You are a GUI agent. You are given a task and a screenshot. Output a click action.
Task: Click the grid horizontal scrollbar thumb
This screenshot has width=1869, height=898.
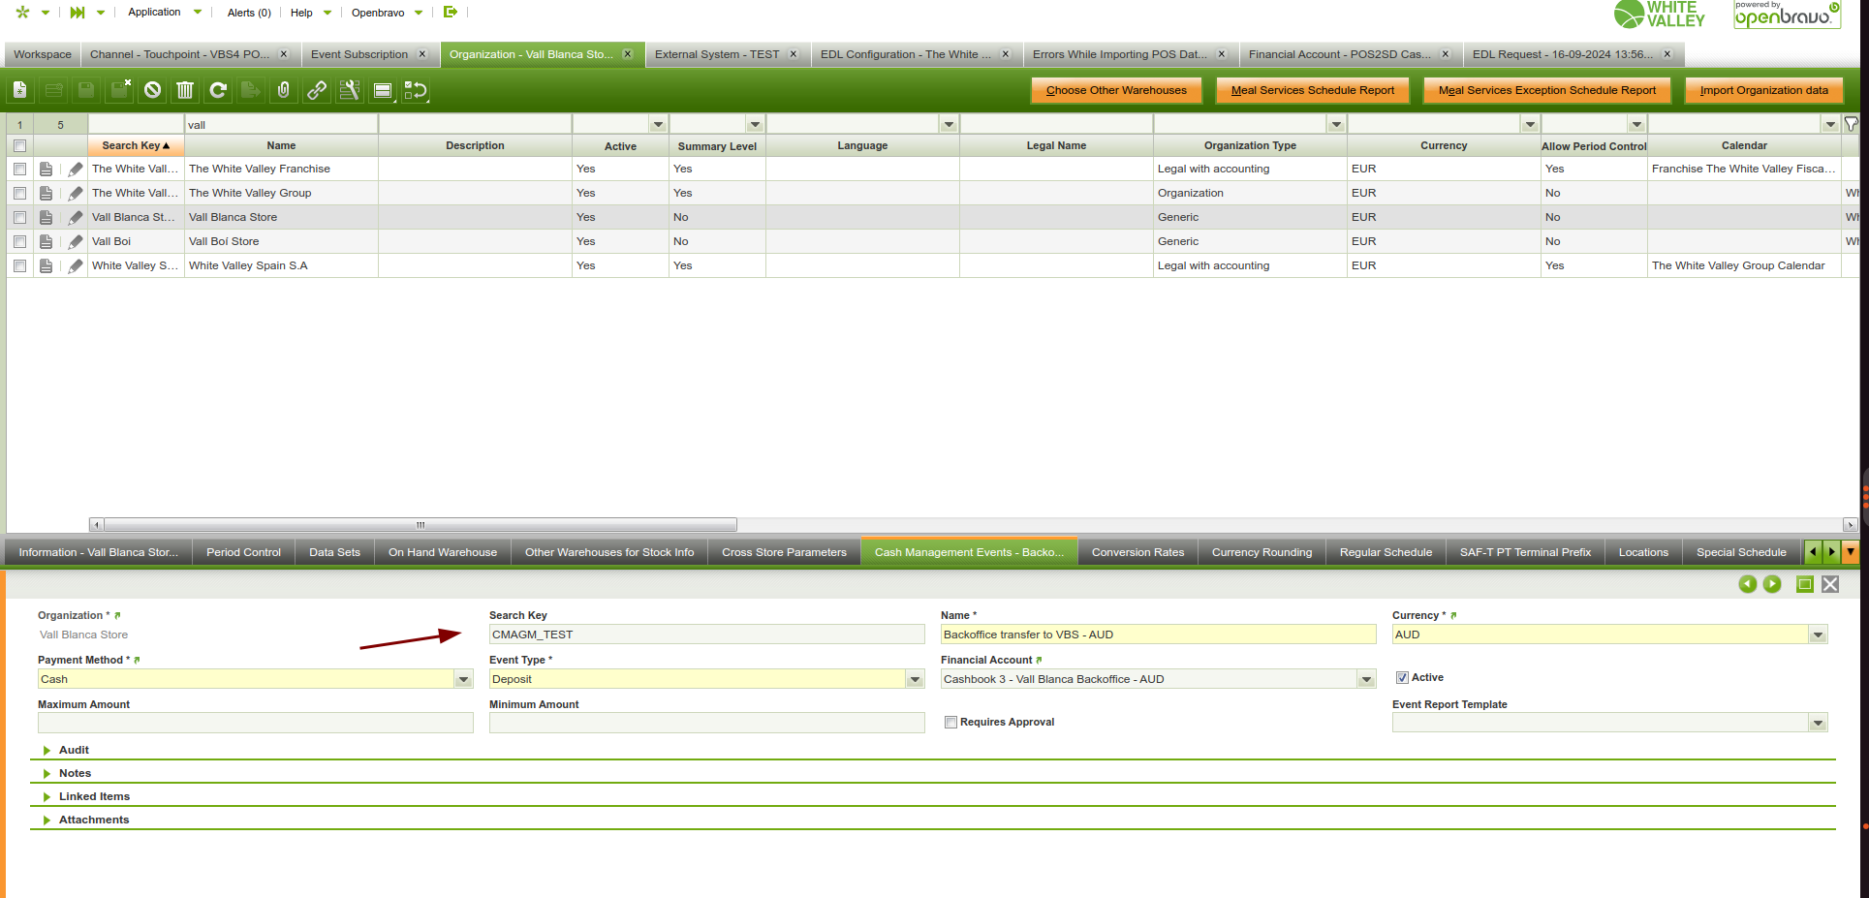coord(421,525)
